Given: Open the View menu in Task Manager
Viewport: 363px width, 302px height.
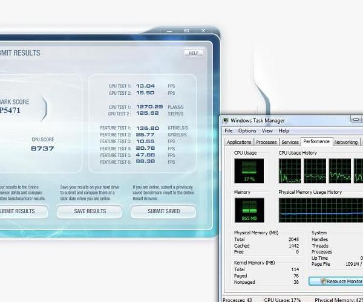Looking at the screenshot, I should click(267, 131).
